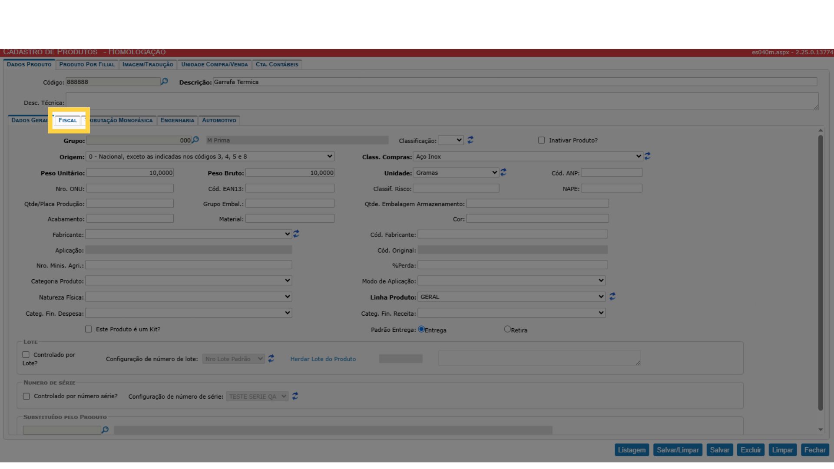Expand Categ. Fin. Despesa dropdown
The width and height of the screenshot is (834, 469).
click(x=189, y=313)
